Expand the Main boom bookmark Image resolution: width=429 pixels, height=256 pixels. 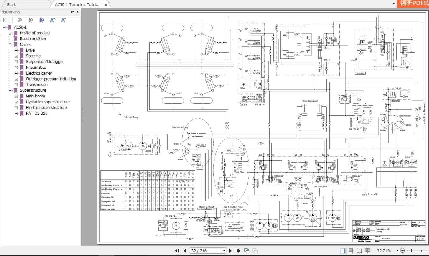point(16,96)
